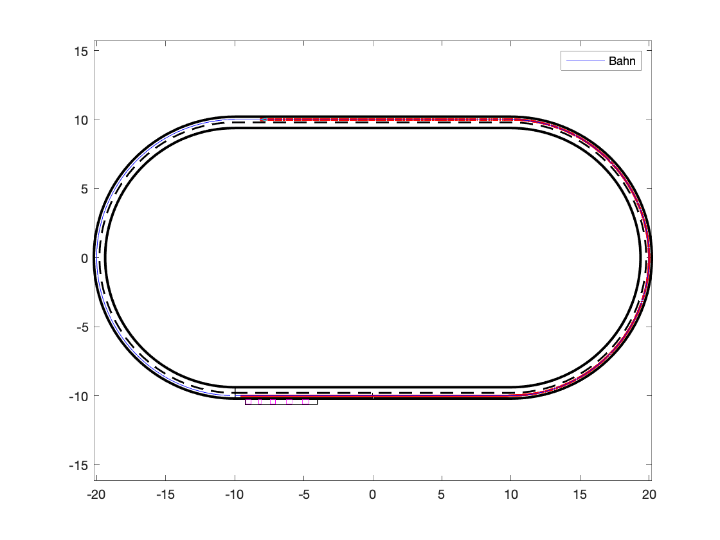Click the y-axis tick label 0
This screenshot has height=540, width=720.
click(x=85, y=258)
